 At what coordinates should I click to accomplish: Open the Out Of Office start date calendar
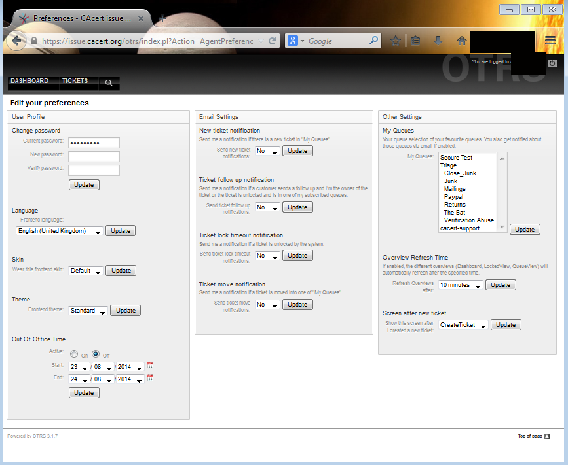[150, 366]
